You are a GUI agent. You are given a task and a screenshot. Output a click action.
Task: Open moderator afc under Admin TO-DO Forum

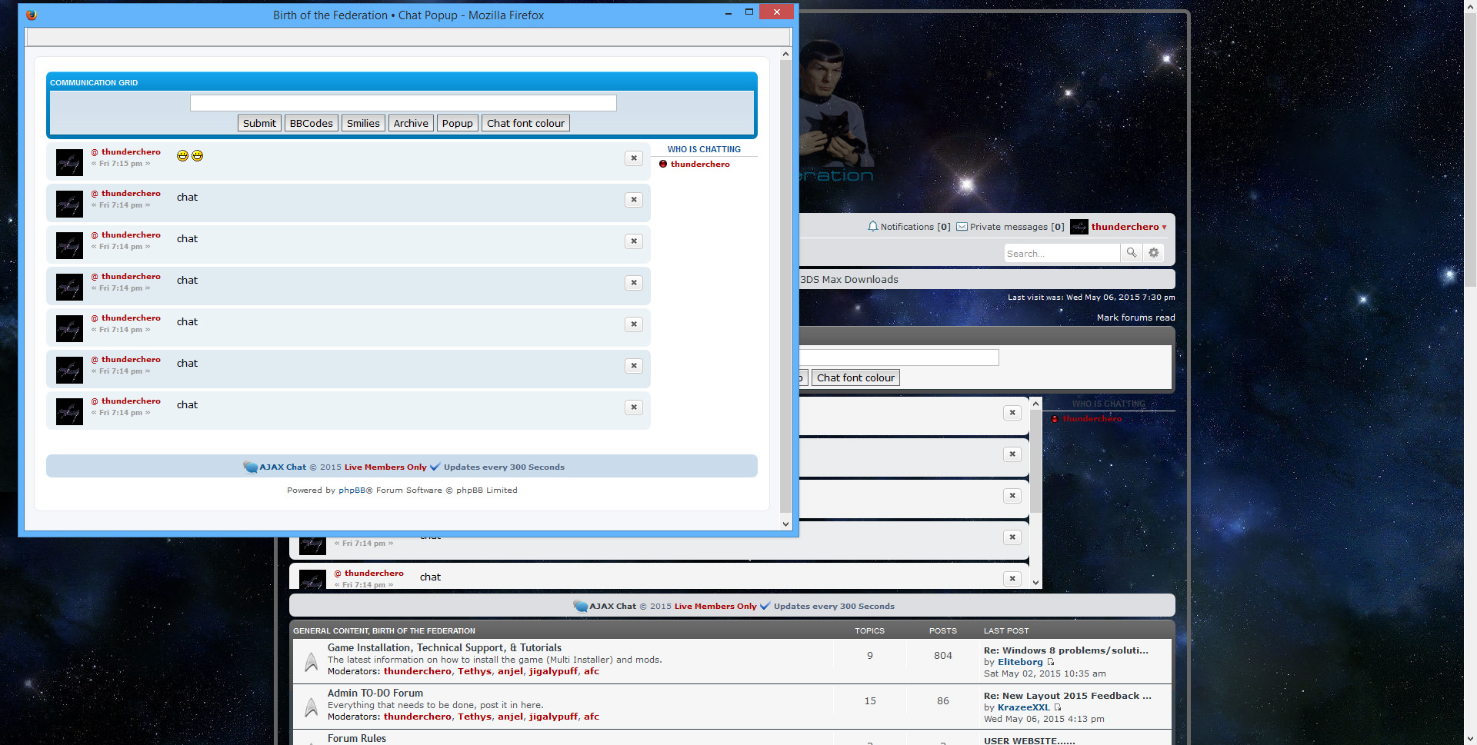pyautogui.click(x=592, y=717)
